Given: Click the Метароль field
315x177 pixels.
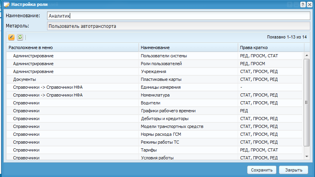Looking at the screenshot, I should [x=178, y=26].
